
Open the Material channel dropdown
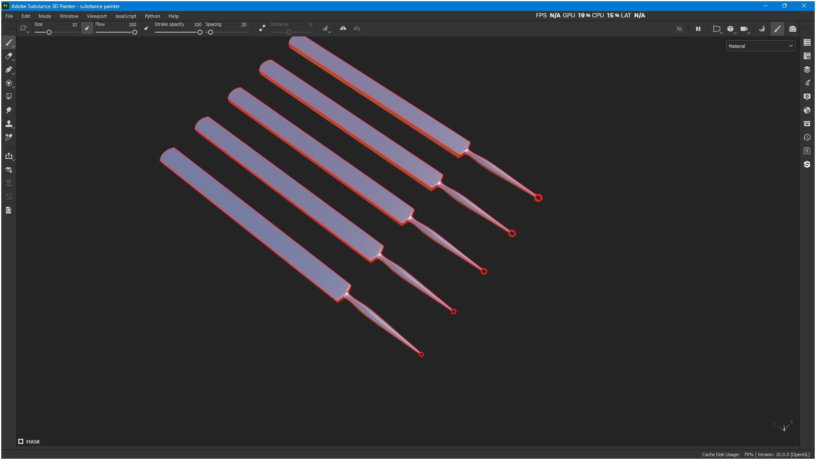(x=760, y=46)
